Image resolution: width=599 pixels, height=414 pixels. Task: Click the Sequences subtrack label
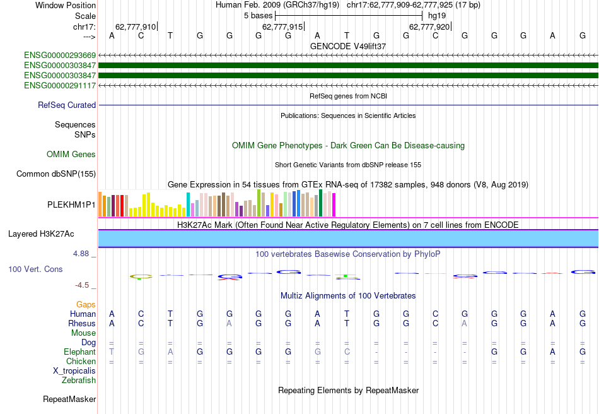[75, 124]
